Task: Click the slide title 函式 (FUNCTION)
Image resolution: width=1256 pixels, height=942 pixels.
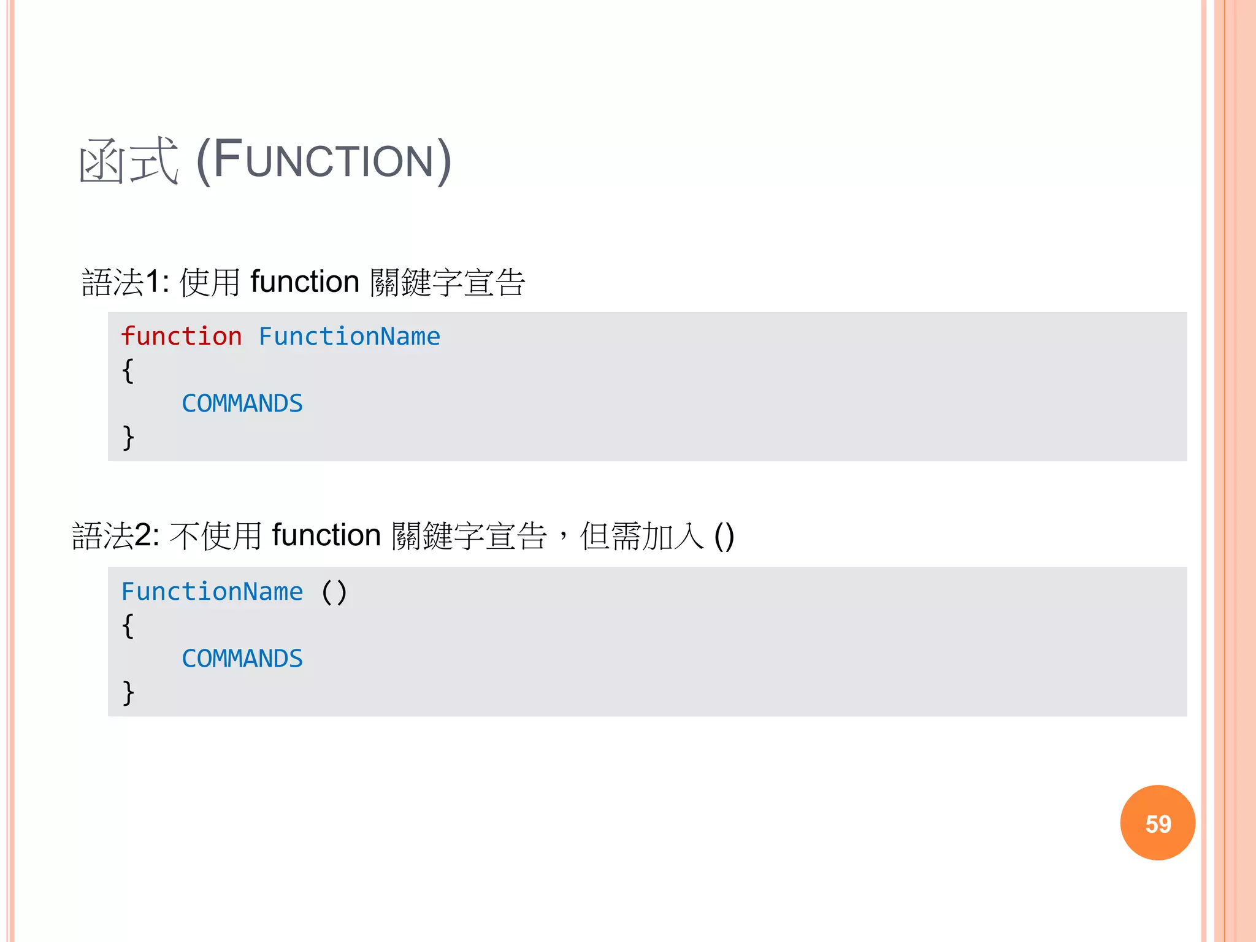Action: tap(265, 161)
